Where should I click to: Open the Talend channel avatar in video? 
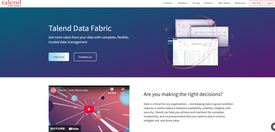point(53,90)
